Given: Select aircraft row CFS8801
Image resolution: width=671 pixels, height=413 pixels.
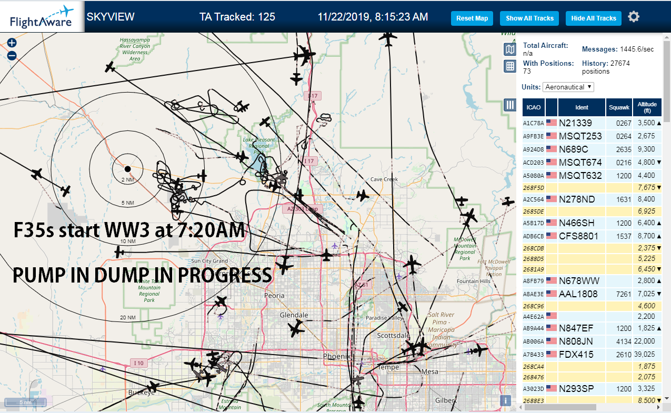Looking at the screenshot, I should pos(593,236).
